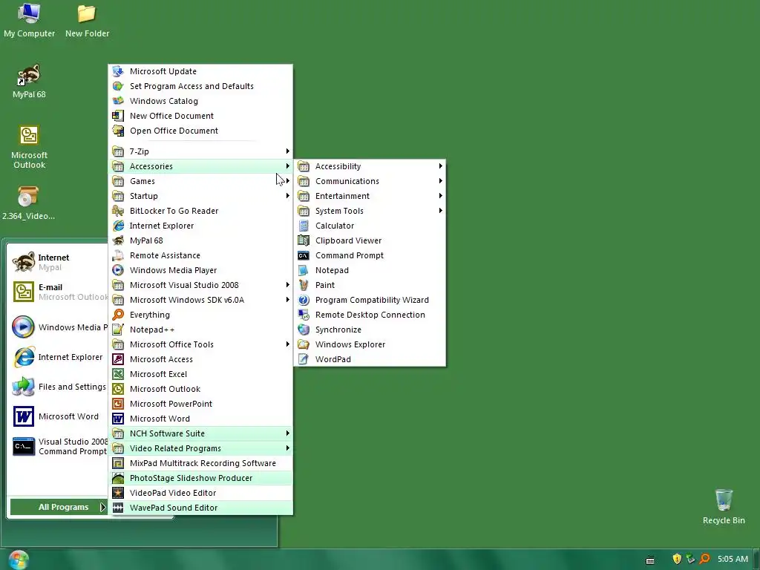760x570 pixels.
Task: Click the VideoPad Video Editor icon
Action: pos(118,493)
